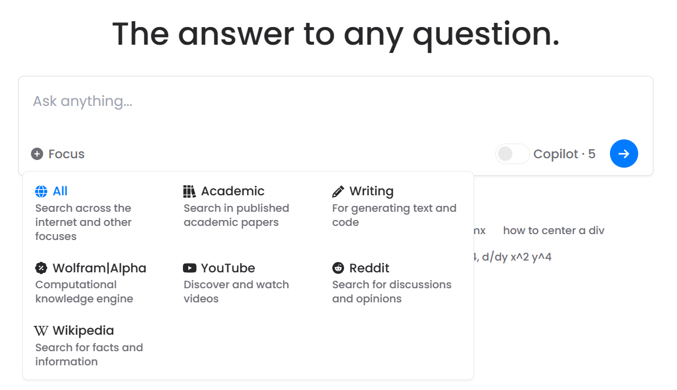
Task: Click the Copilot · 5 label
Action: pyautogui.click(x=564, y=154)
